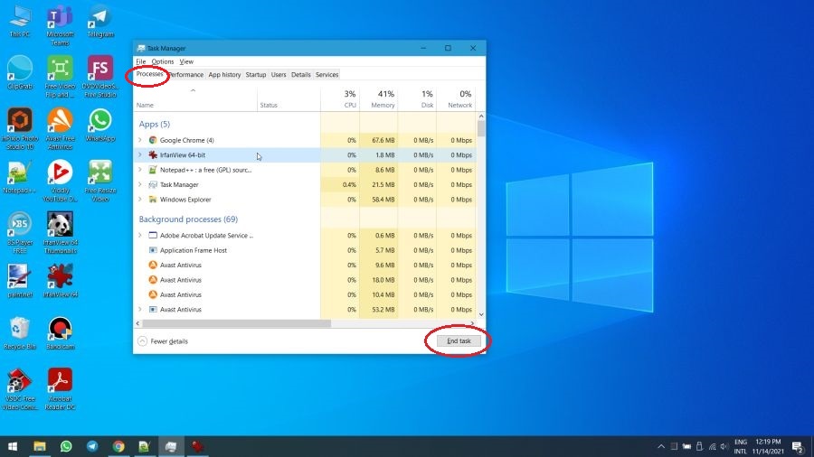
Task: Expand the Google Chrome process group
Action: [139, 140]
